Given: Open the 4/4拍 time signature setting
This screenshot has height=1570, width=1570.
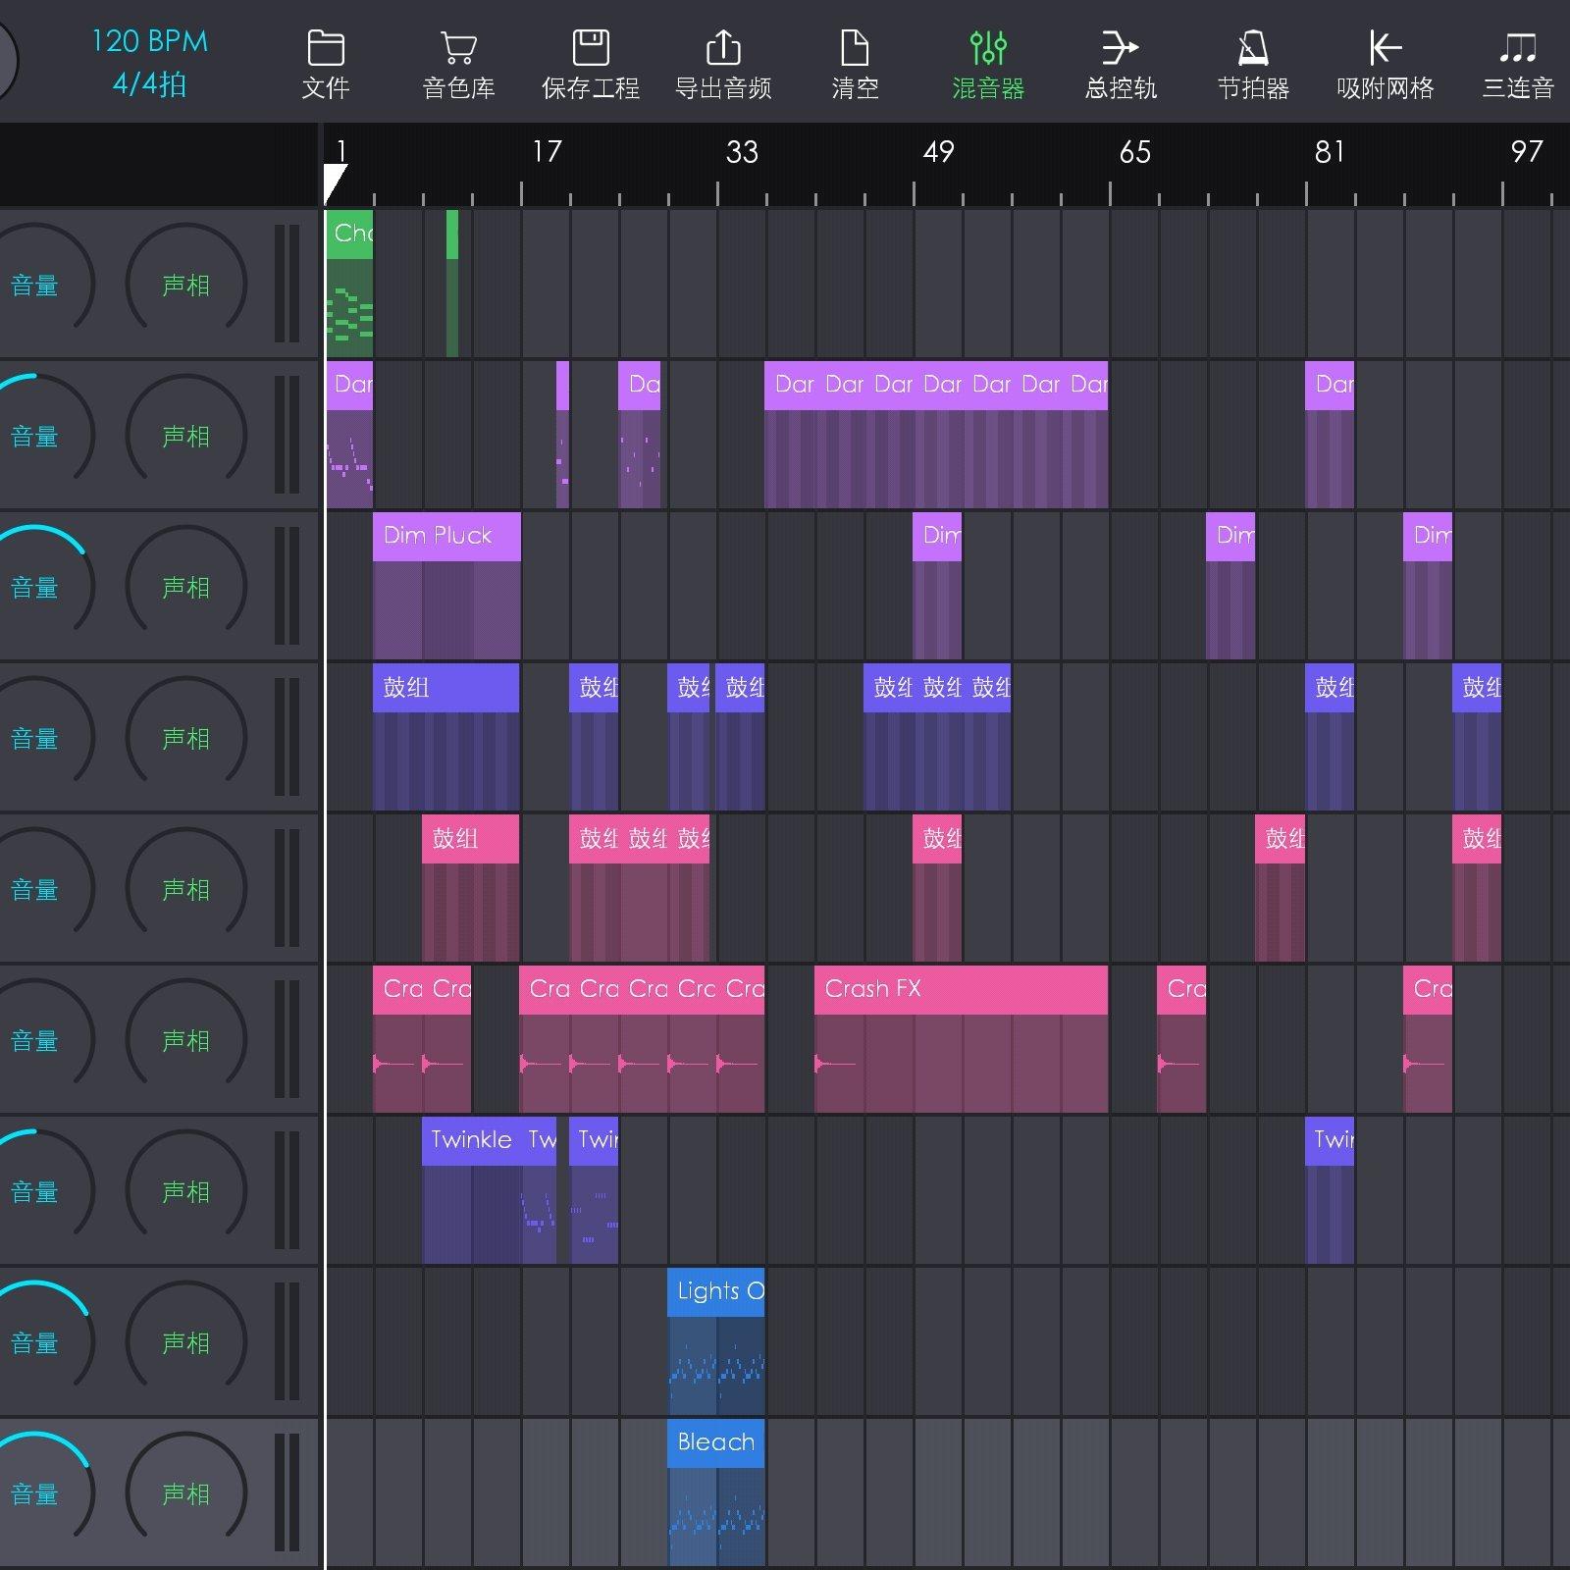Looking at the screenshot, I should (x=149, y=84).
